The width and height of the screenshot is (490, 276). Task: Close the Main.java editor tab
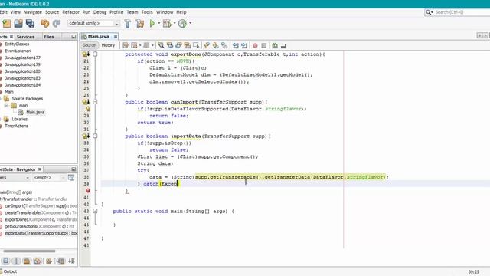[116, 37]
